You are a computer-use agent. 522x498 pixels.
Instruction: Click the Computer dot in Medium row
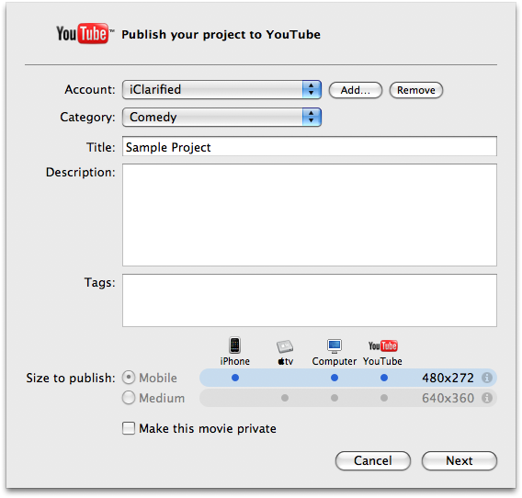click(335, 398)
